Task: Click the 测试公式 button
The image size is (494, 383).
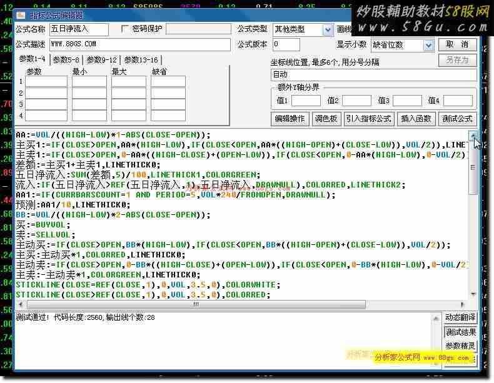Action: pos(458,119)
